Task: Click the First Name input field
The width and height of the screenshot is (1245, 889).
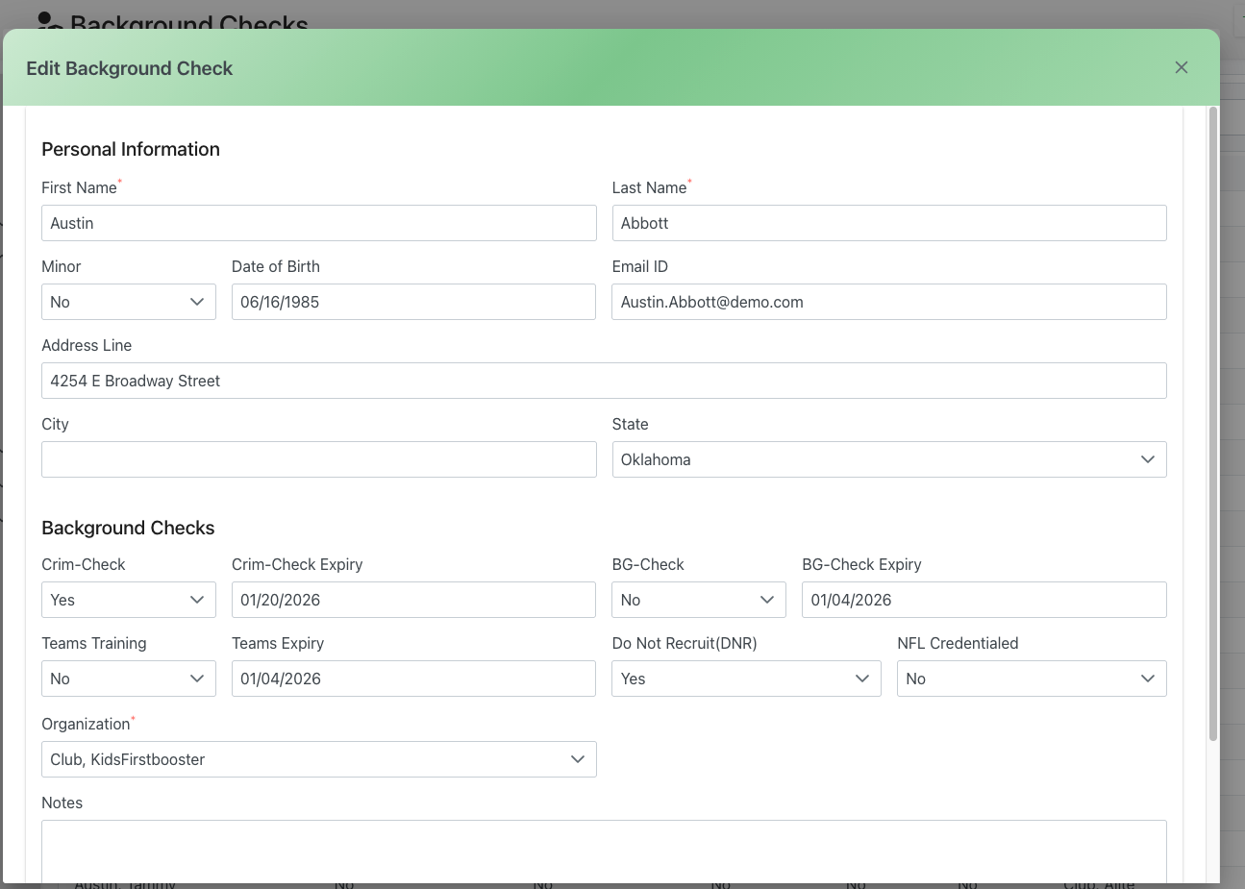Action: point(318,223)
